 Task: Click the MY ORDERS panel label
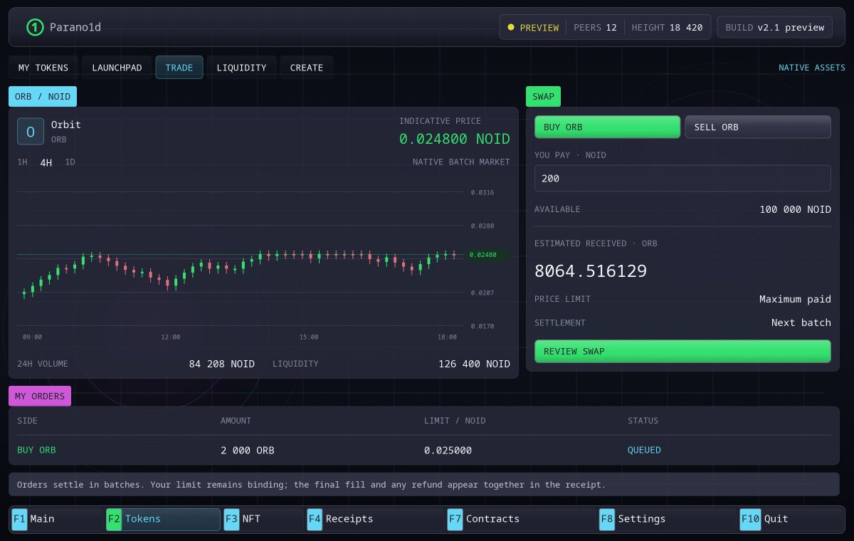[40, 396]
